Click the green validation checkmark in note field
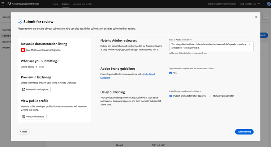 250,44
